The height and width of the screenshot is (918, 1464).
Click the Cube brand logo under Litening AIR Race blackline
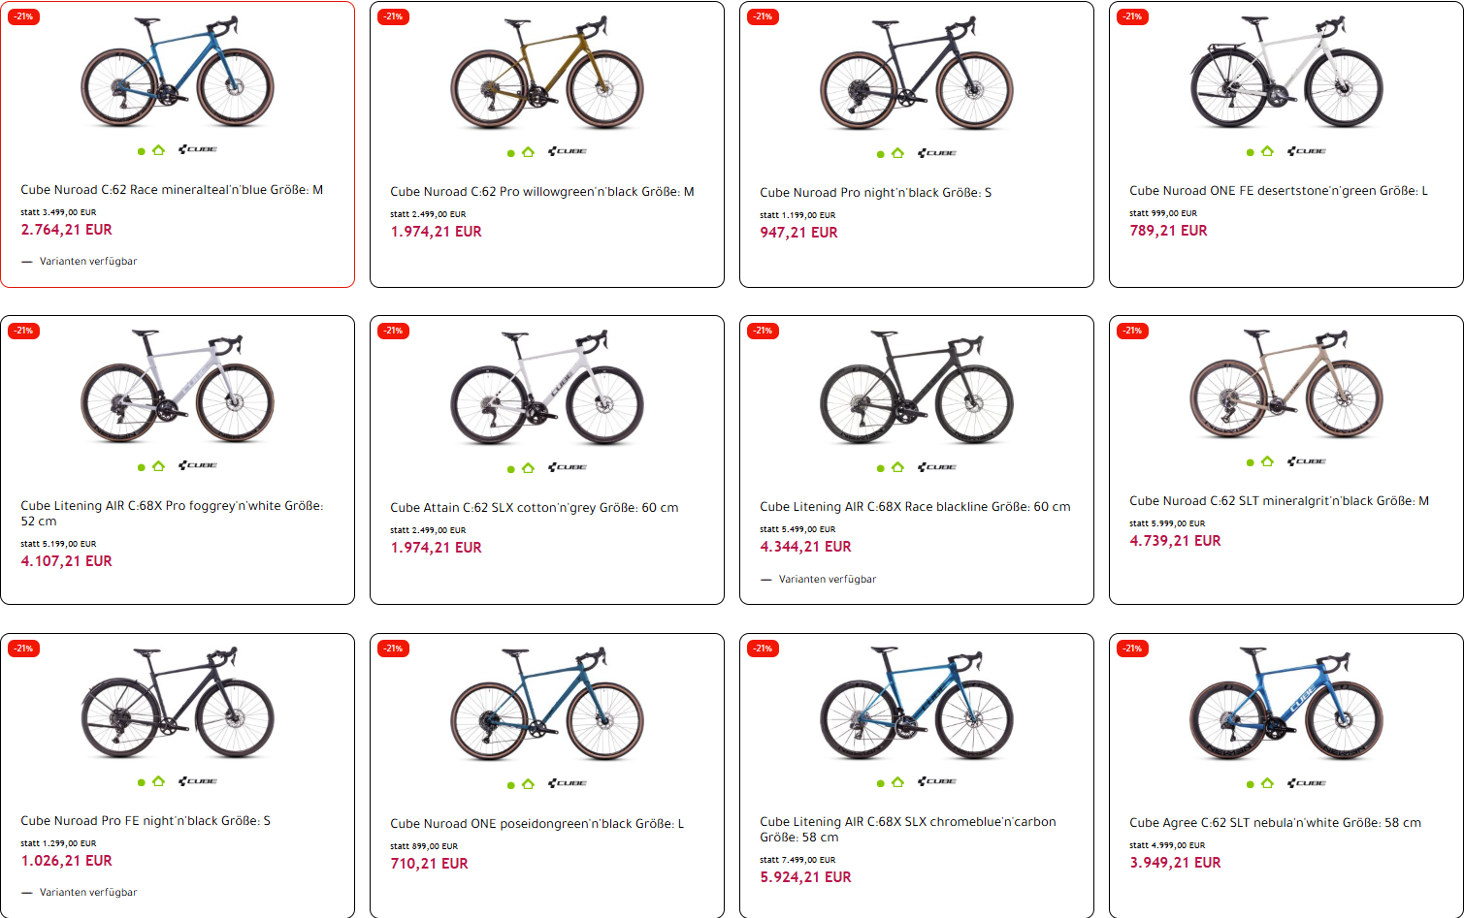937,467
